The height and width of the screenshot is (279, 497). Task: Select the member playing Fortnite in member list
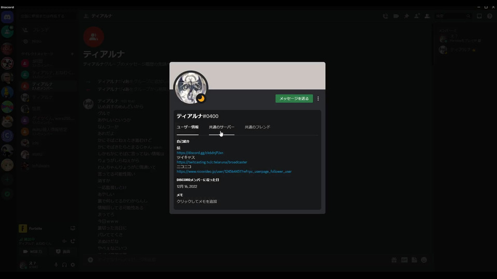click(x=463, y=39)
